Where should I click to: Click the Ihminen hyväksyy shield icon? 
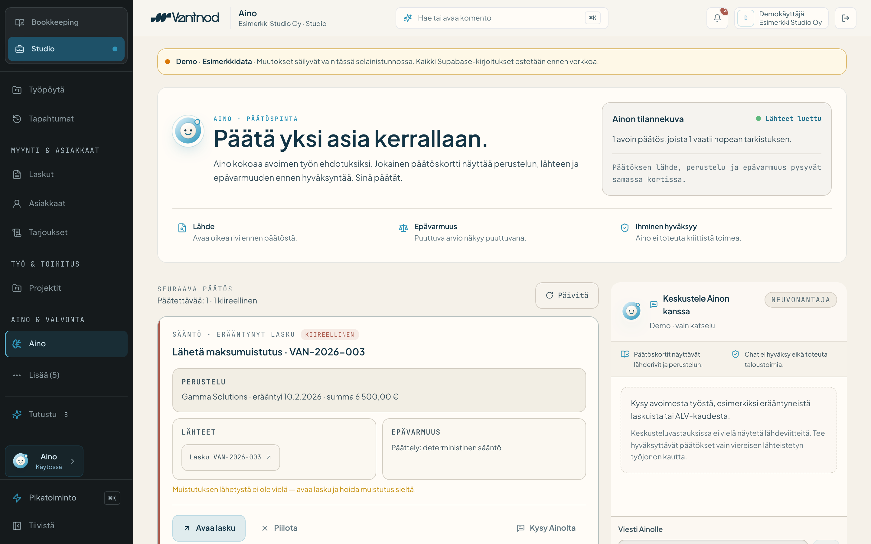pos(625,228)
